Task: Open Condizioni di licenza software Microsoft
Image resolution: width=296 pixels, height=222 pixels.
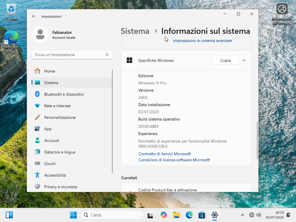Action: (174, 160)
